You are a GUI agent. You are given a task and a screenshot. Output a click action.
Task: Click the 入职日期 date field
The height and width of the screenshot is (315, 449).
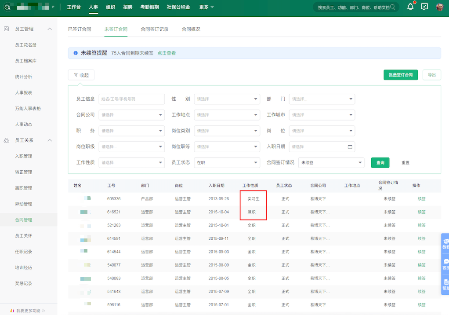[322, 147]
